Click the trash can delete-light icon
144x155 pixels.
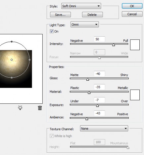(40, 108)
